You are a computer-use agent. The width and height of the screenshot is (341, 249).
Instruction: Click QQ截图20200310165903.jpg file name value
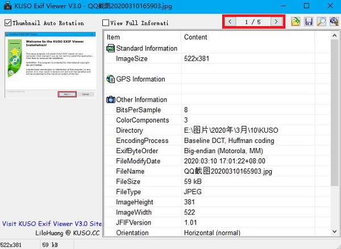point(228,171)
